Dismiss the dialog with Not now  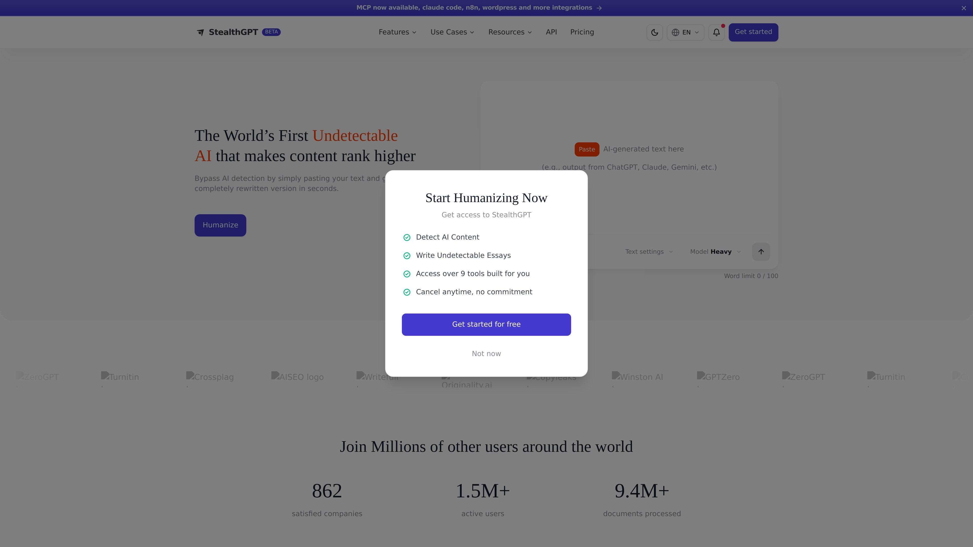pos(486,354)
